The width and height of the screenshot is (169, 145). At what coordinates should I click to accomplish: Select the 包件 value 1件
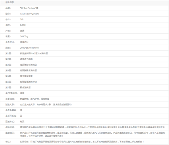pos(22,20)
